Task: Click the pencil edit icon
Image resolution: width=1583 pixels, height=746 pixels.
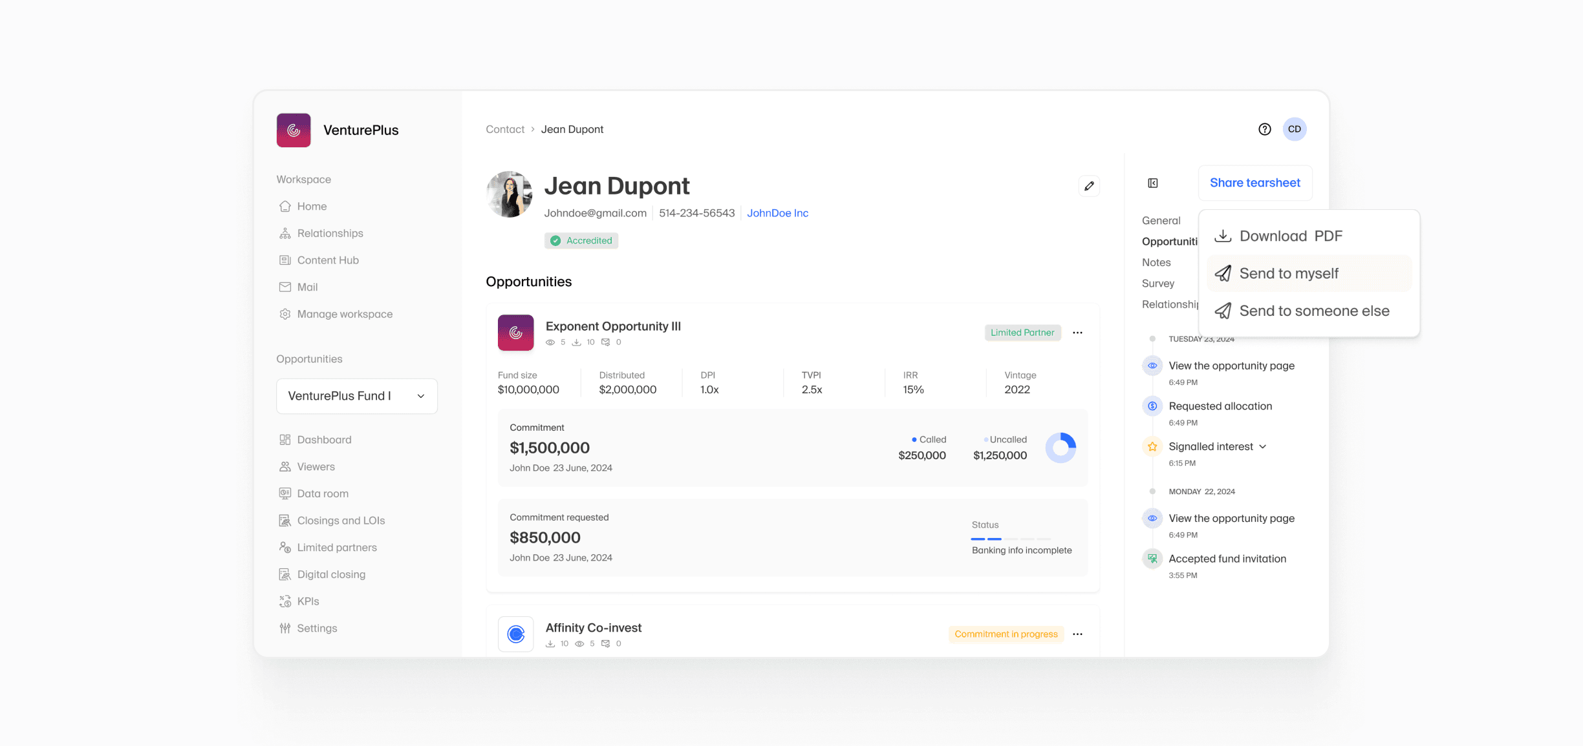Action: click(x=1089, y=186)
